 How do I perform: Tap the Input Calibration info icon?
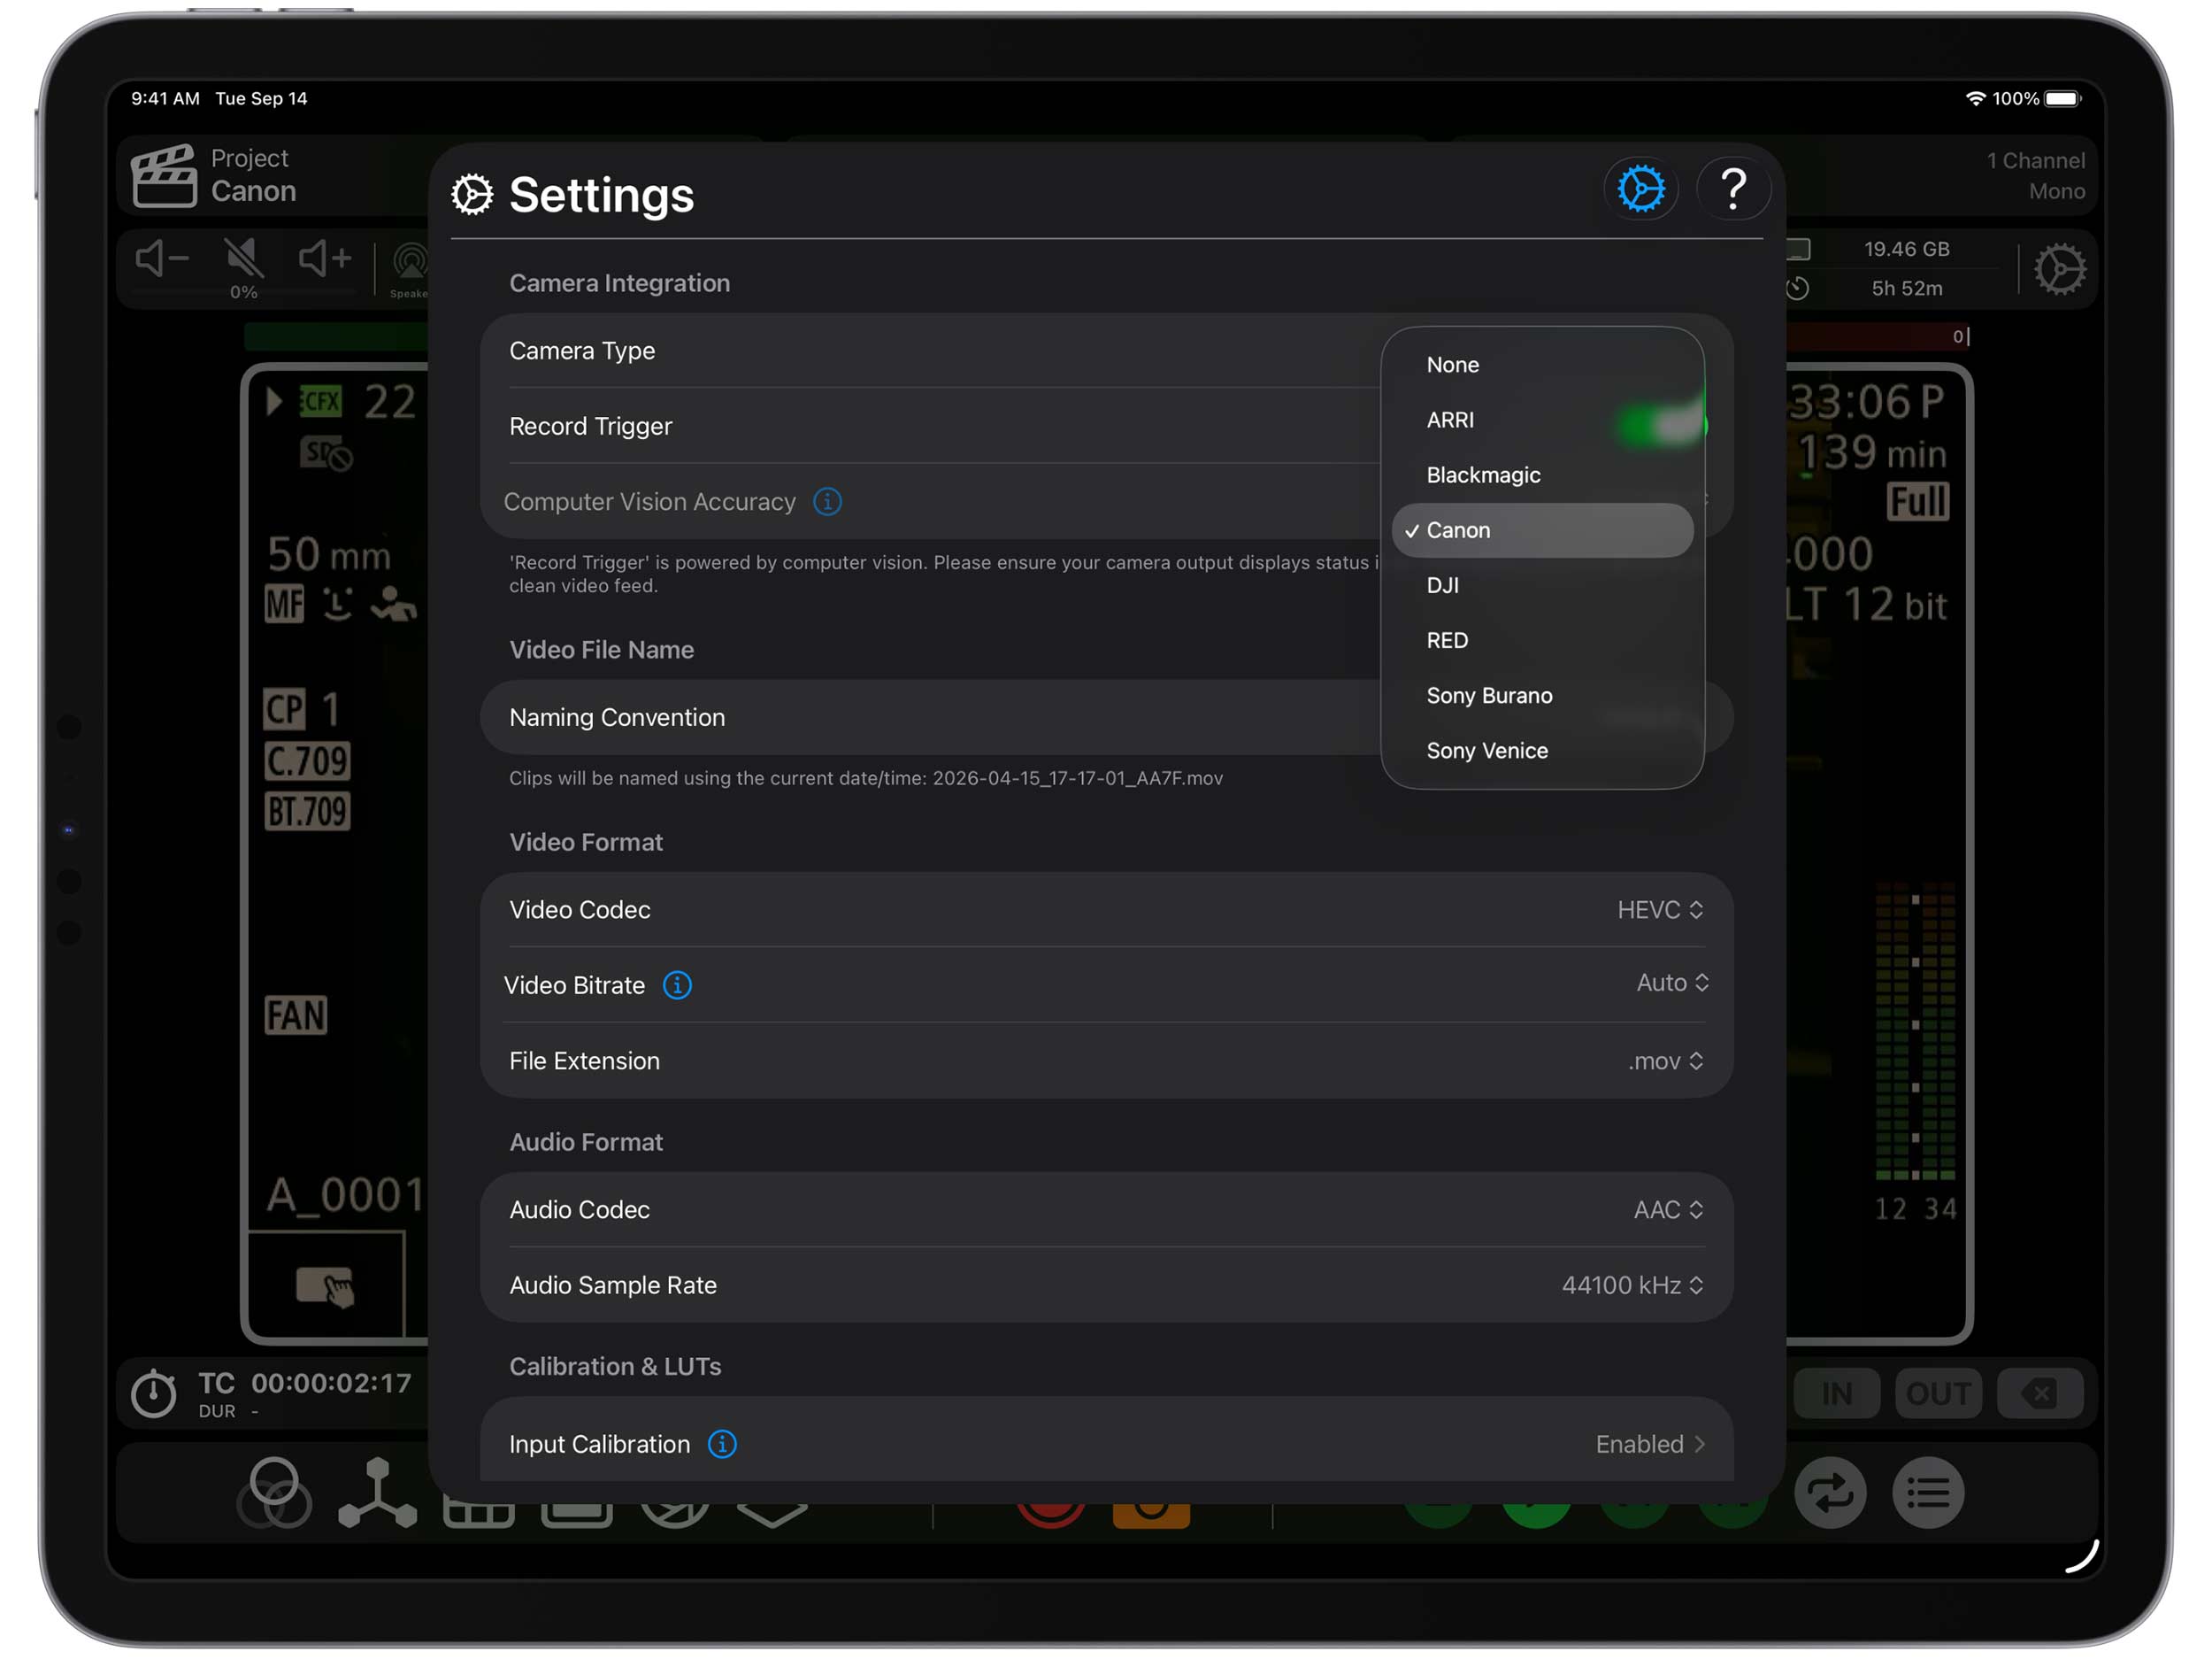pos(722,1444)
